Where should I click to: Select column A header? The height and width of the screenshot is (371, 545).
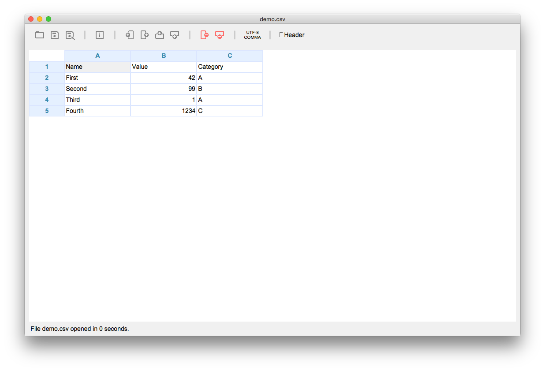pos(97,56)
